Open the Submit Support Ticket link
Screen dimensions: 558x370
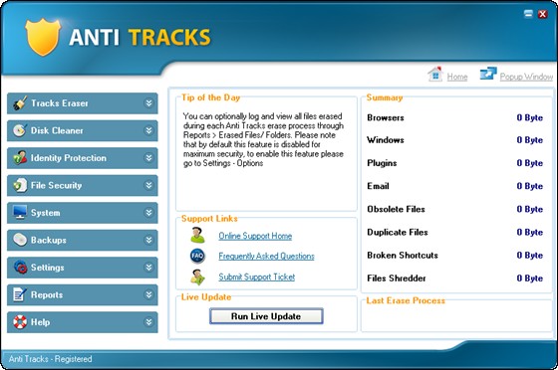(257, 277)
